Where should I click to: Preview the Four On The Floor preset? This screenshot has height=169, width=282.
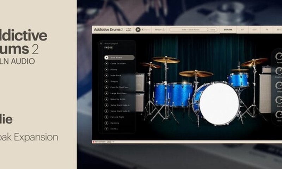pos(106,87)
